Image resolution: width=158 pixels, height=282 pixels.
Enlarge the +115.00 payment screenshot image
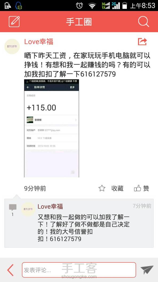pyautogui.click(x=52, y=128)
